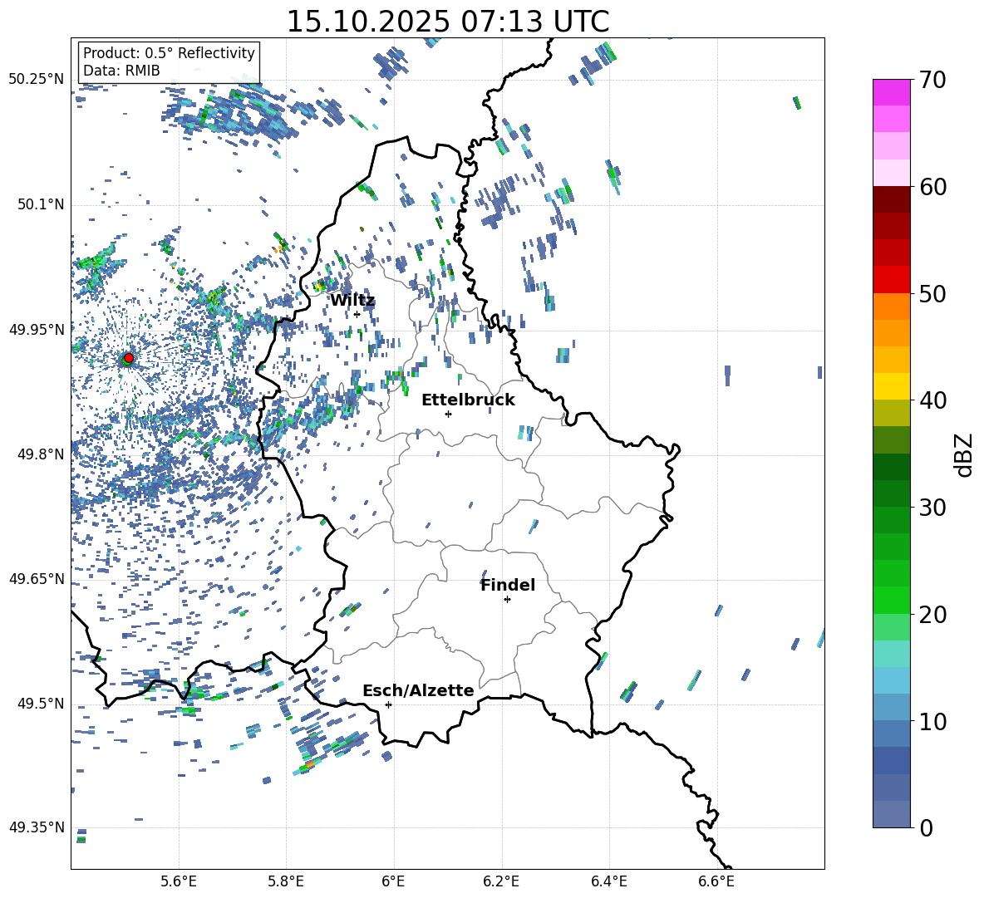The width and height of the screenshot is (984, 898).
Task: Pick the dark maroon colorbar segment below 60
Action: point(892,199)
